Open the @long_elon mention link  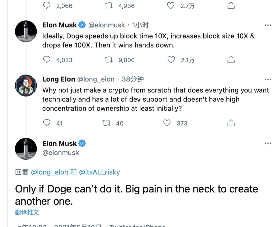click(x=49, y=172)
